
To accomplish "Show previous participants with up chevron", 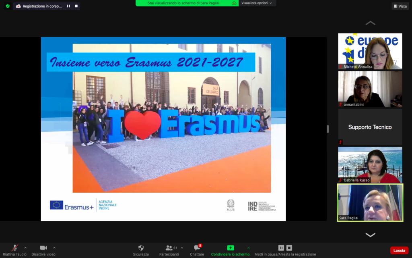I will coord(370,23).
